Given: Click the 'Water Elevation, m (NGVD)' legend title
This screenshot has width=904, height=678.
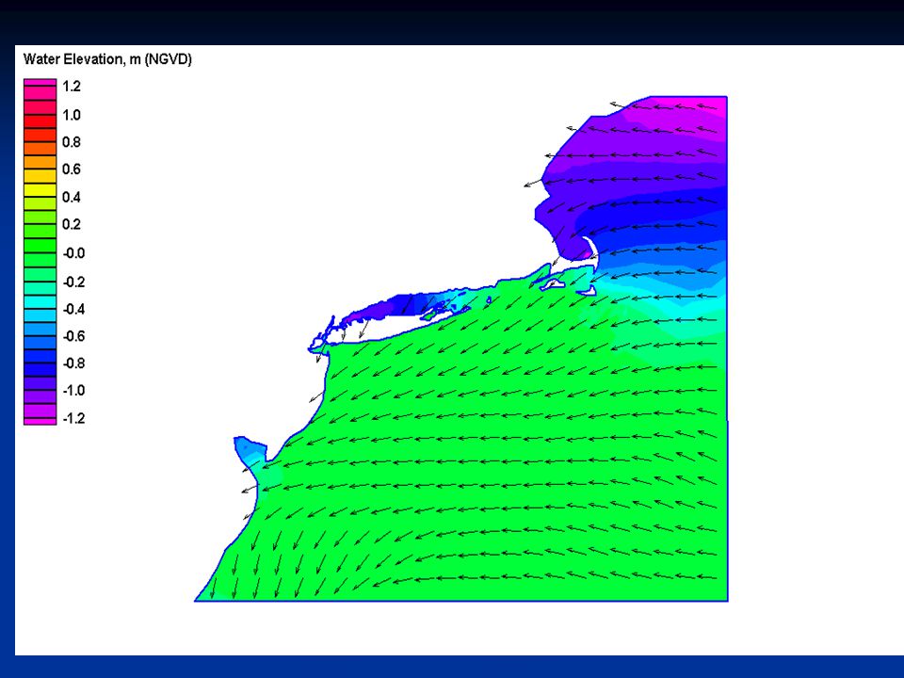Looking at the screenshot, I should pyautogui.click(x=107, y=59).
